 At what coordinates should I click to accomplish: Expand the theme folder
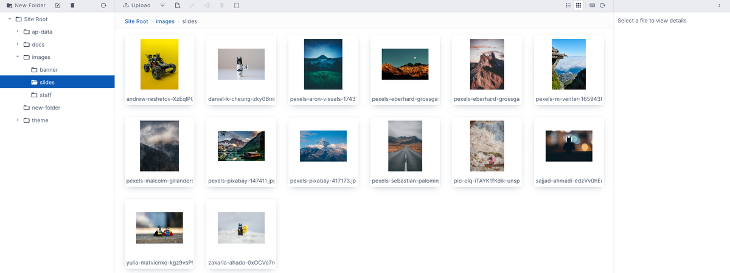[18, 120]
